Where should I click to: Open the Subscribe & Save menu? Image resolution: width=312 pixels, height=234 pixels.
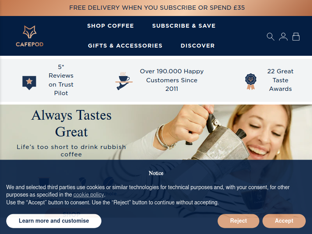point(184,26)
